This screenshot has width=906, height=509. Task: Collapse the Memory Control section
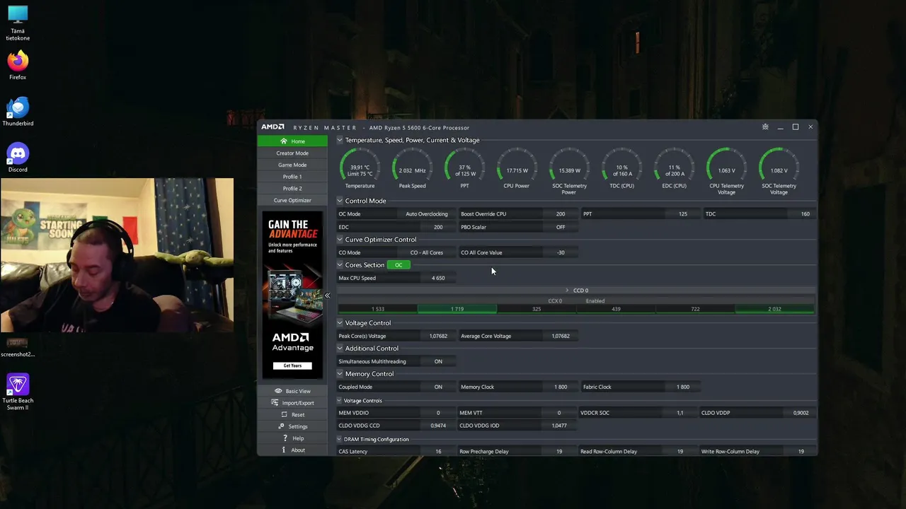(x=340, y=374)
